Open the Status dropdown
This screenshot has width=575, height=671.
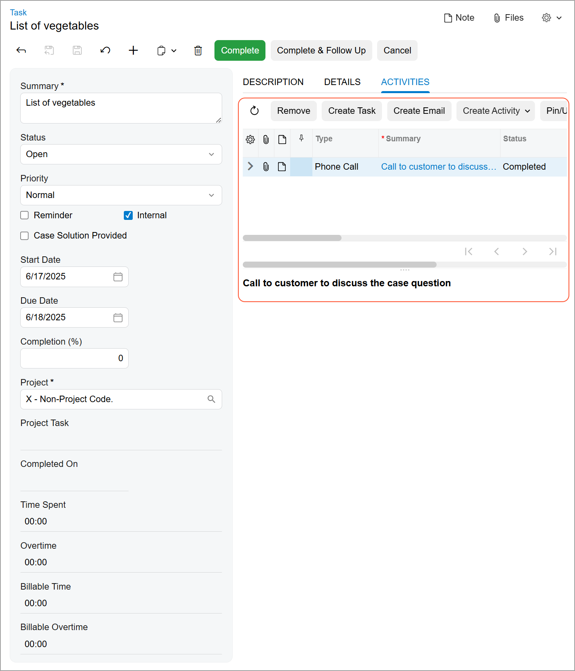[x=121, y=154]
